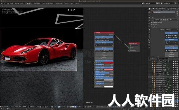Click the viewport zoom magnifier icon
The height and width of the screenshot is (110, 179).
[x=74, y=10]
